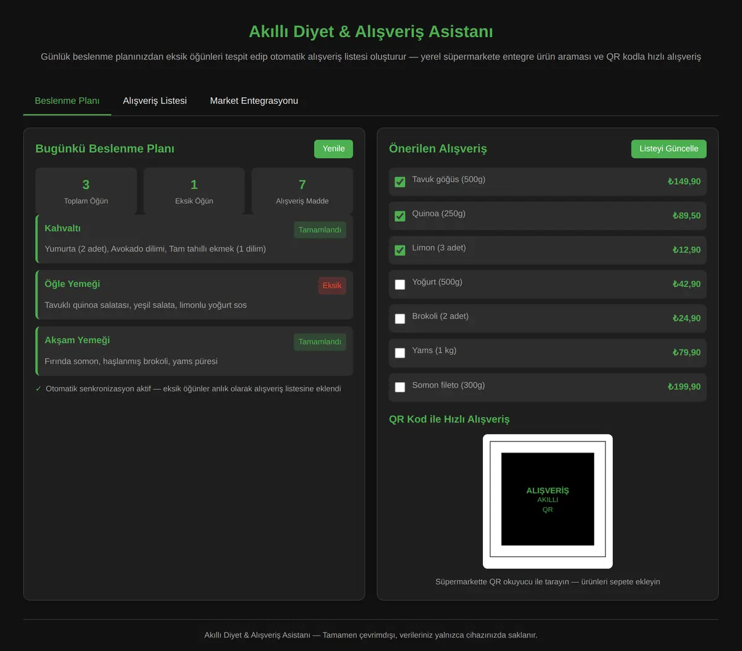The image size is (742, 651).
Task: Click the ₺79,90 price
Action: pyautogui.click(x=686, y=352)
